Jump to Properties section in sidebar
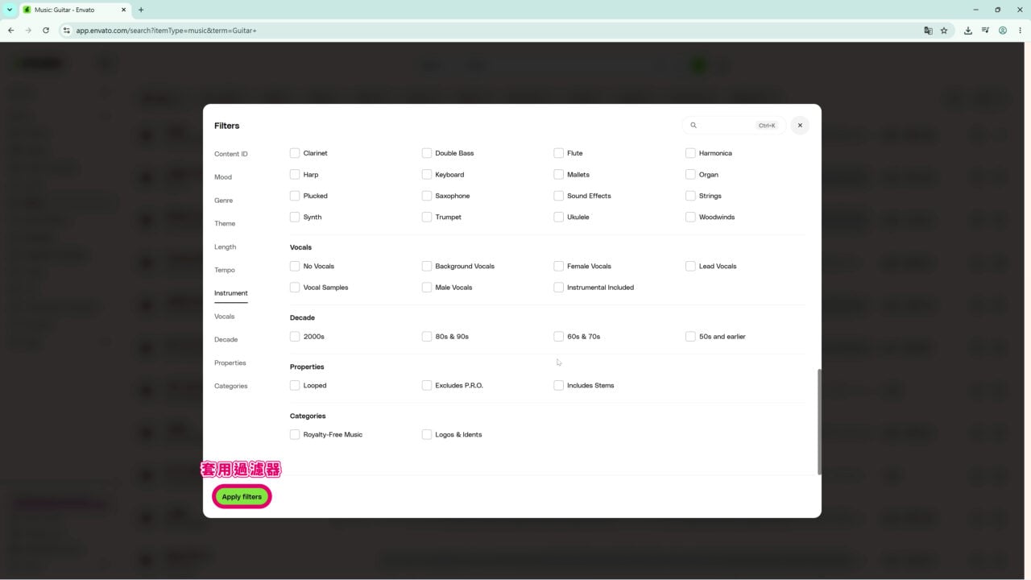Image resolution: width=1031 pixels, height=580 pixels. click(230, 362)
